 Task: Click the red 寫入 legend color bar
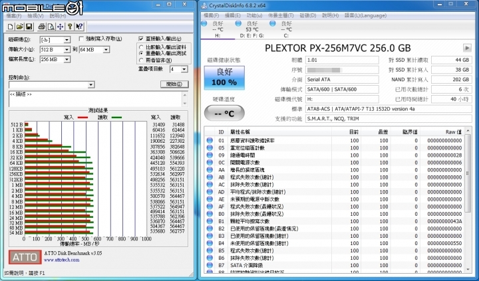82,118
